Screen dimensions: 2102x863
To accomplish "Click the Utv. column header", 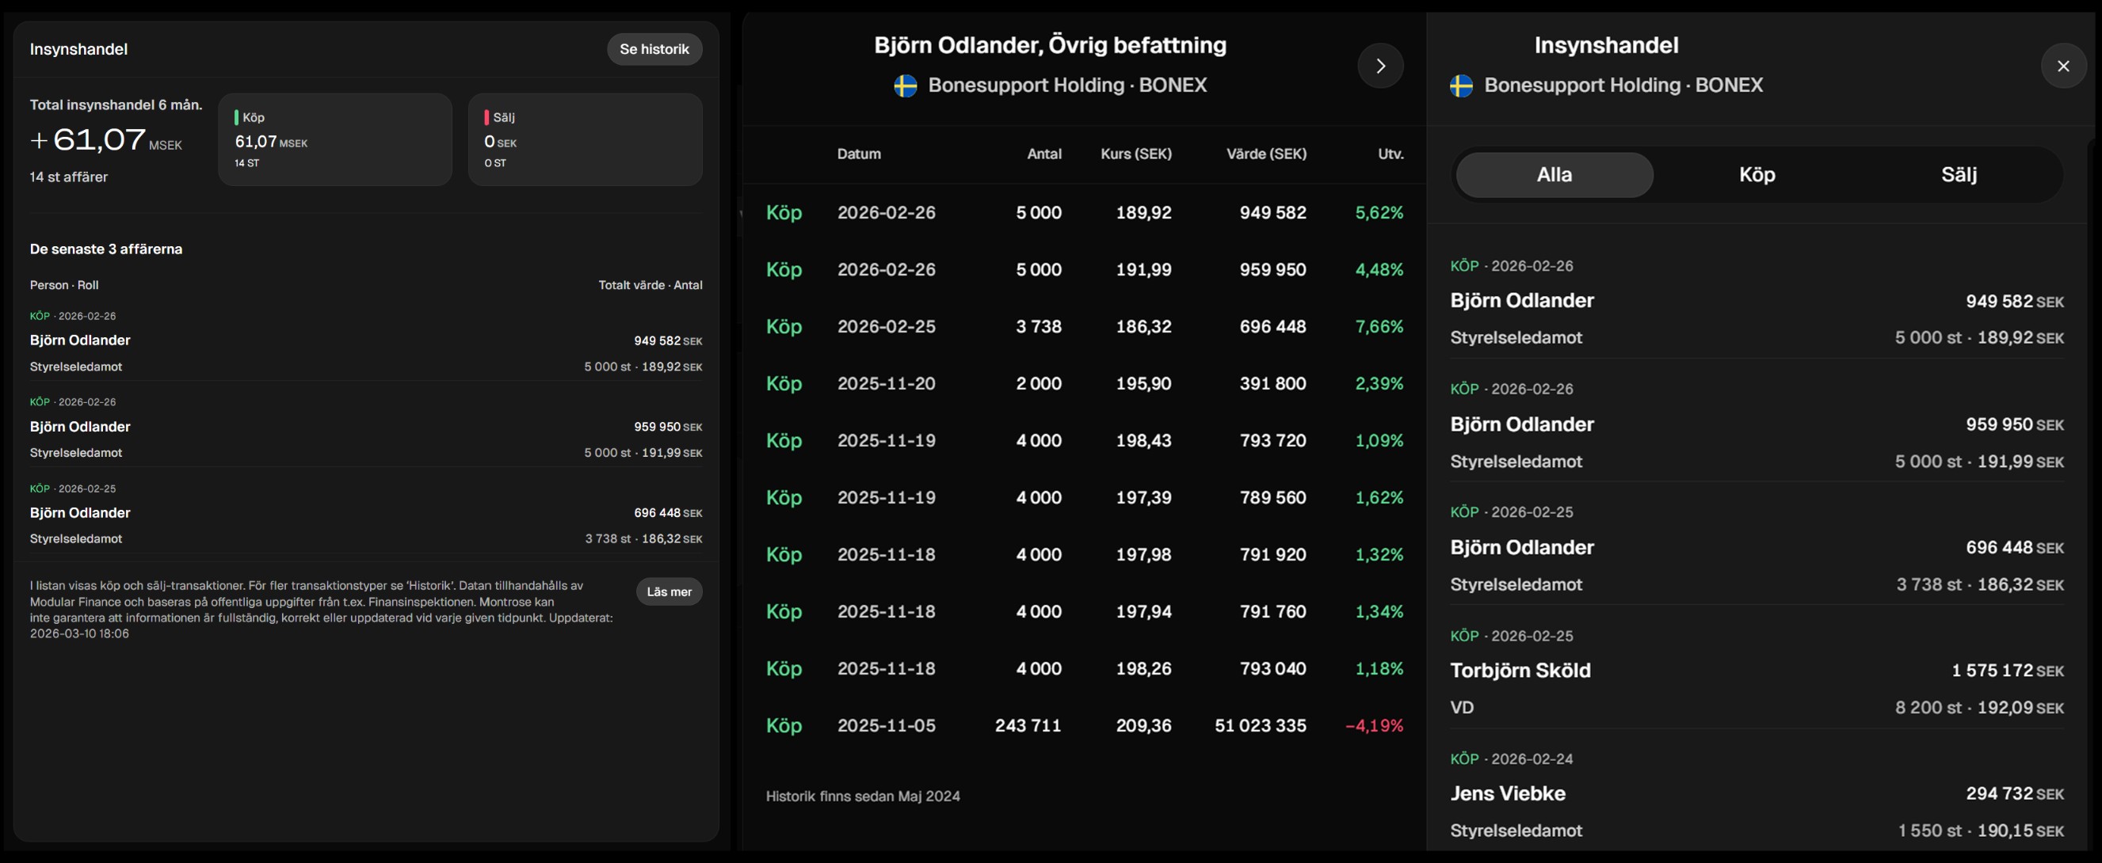I will [x=1390, y=154].
